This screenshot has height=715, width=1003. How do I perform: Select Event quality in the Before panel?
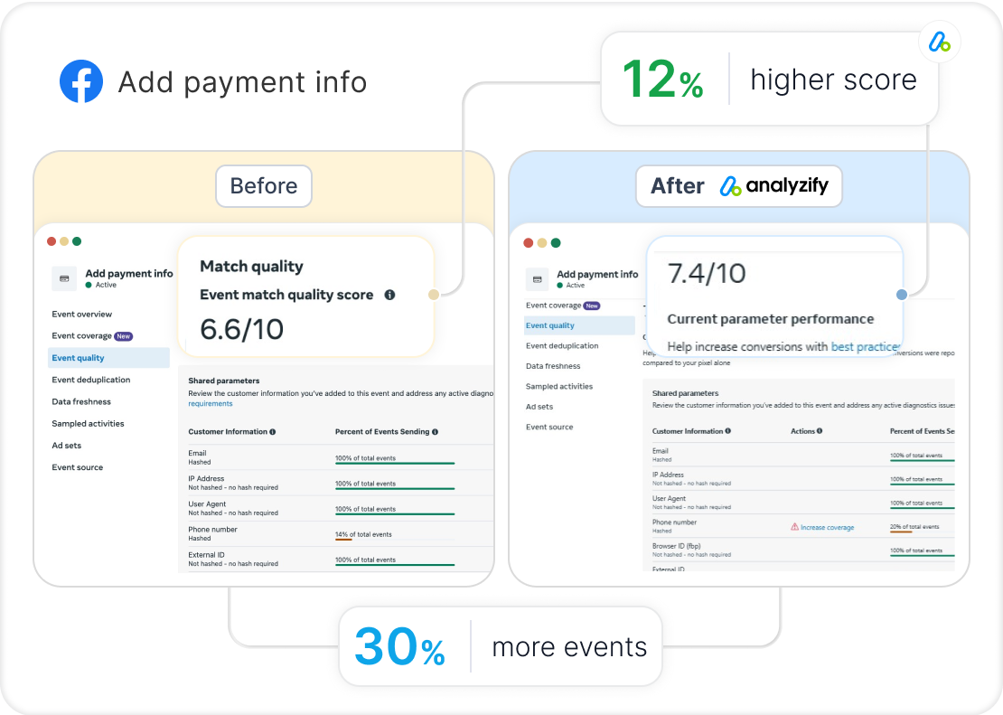click(x=108, y=358)
